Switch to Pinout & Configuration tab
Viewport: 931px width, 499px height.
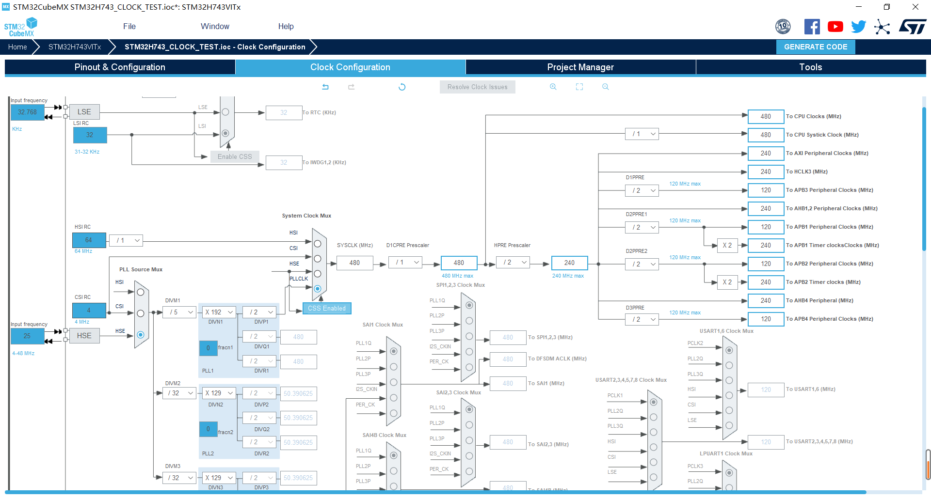pyautogui.click(x=120, y=67)
